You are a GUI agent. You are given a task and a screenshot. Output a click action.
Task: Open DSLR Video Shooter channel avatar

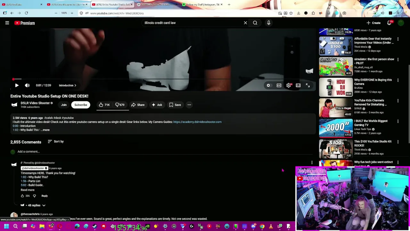[14, 105]
